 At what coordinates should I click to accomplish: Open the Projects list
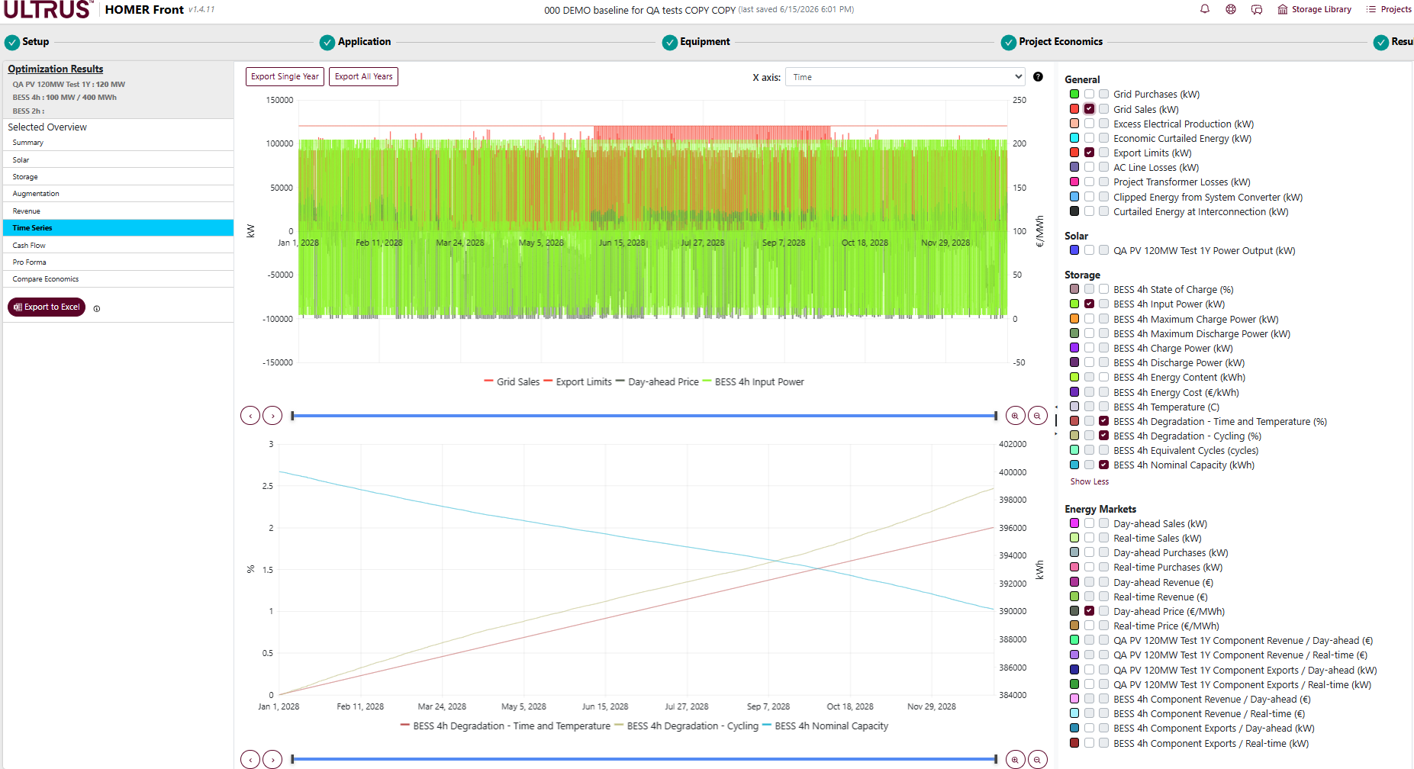click(1388, 9)
